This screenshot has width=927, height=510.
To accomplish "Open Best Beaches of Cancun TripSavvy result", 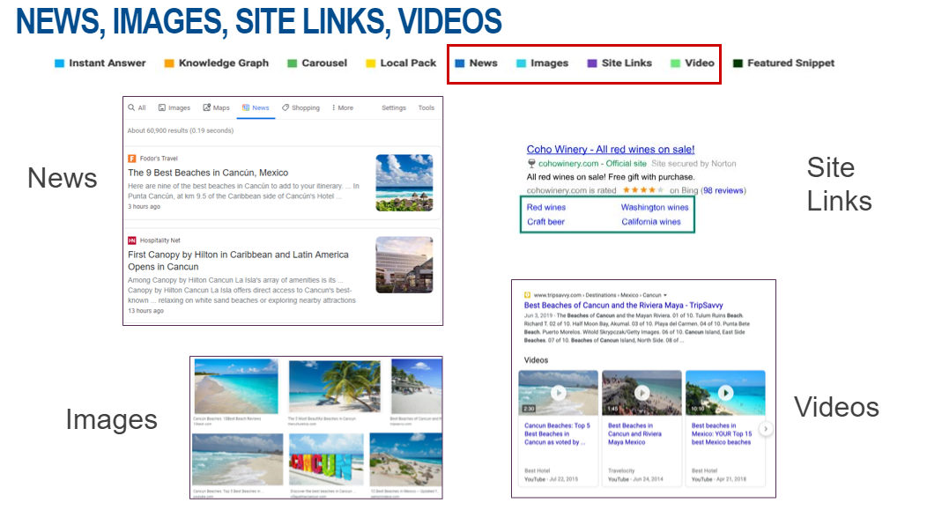I will pos(624,306).
